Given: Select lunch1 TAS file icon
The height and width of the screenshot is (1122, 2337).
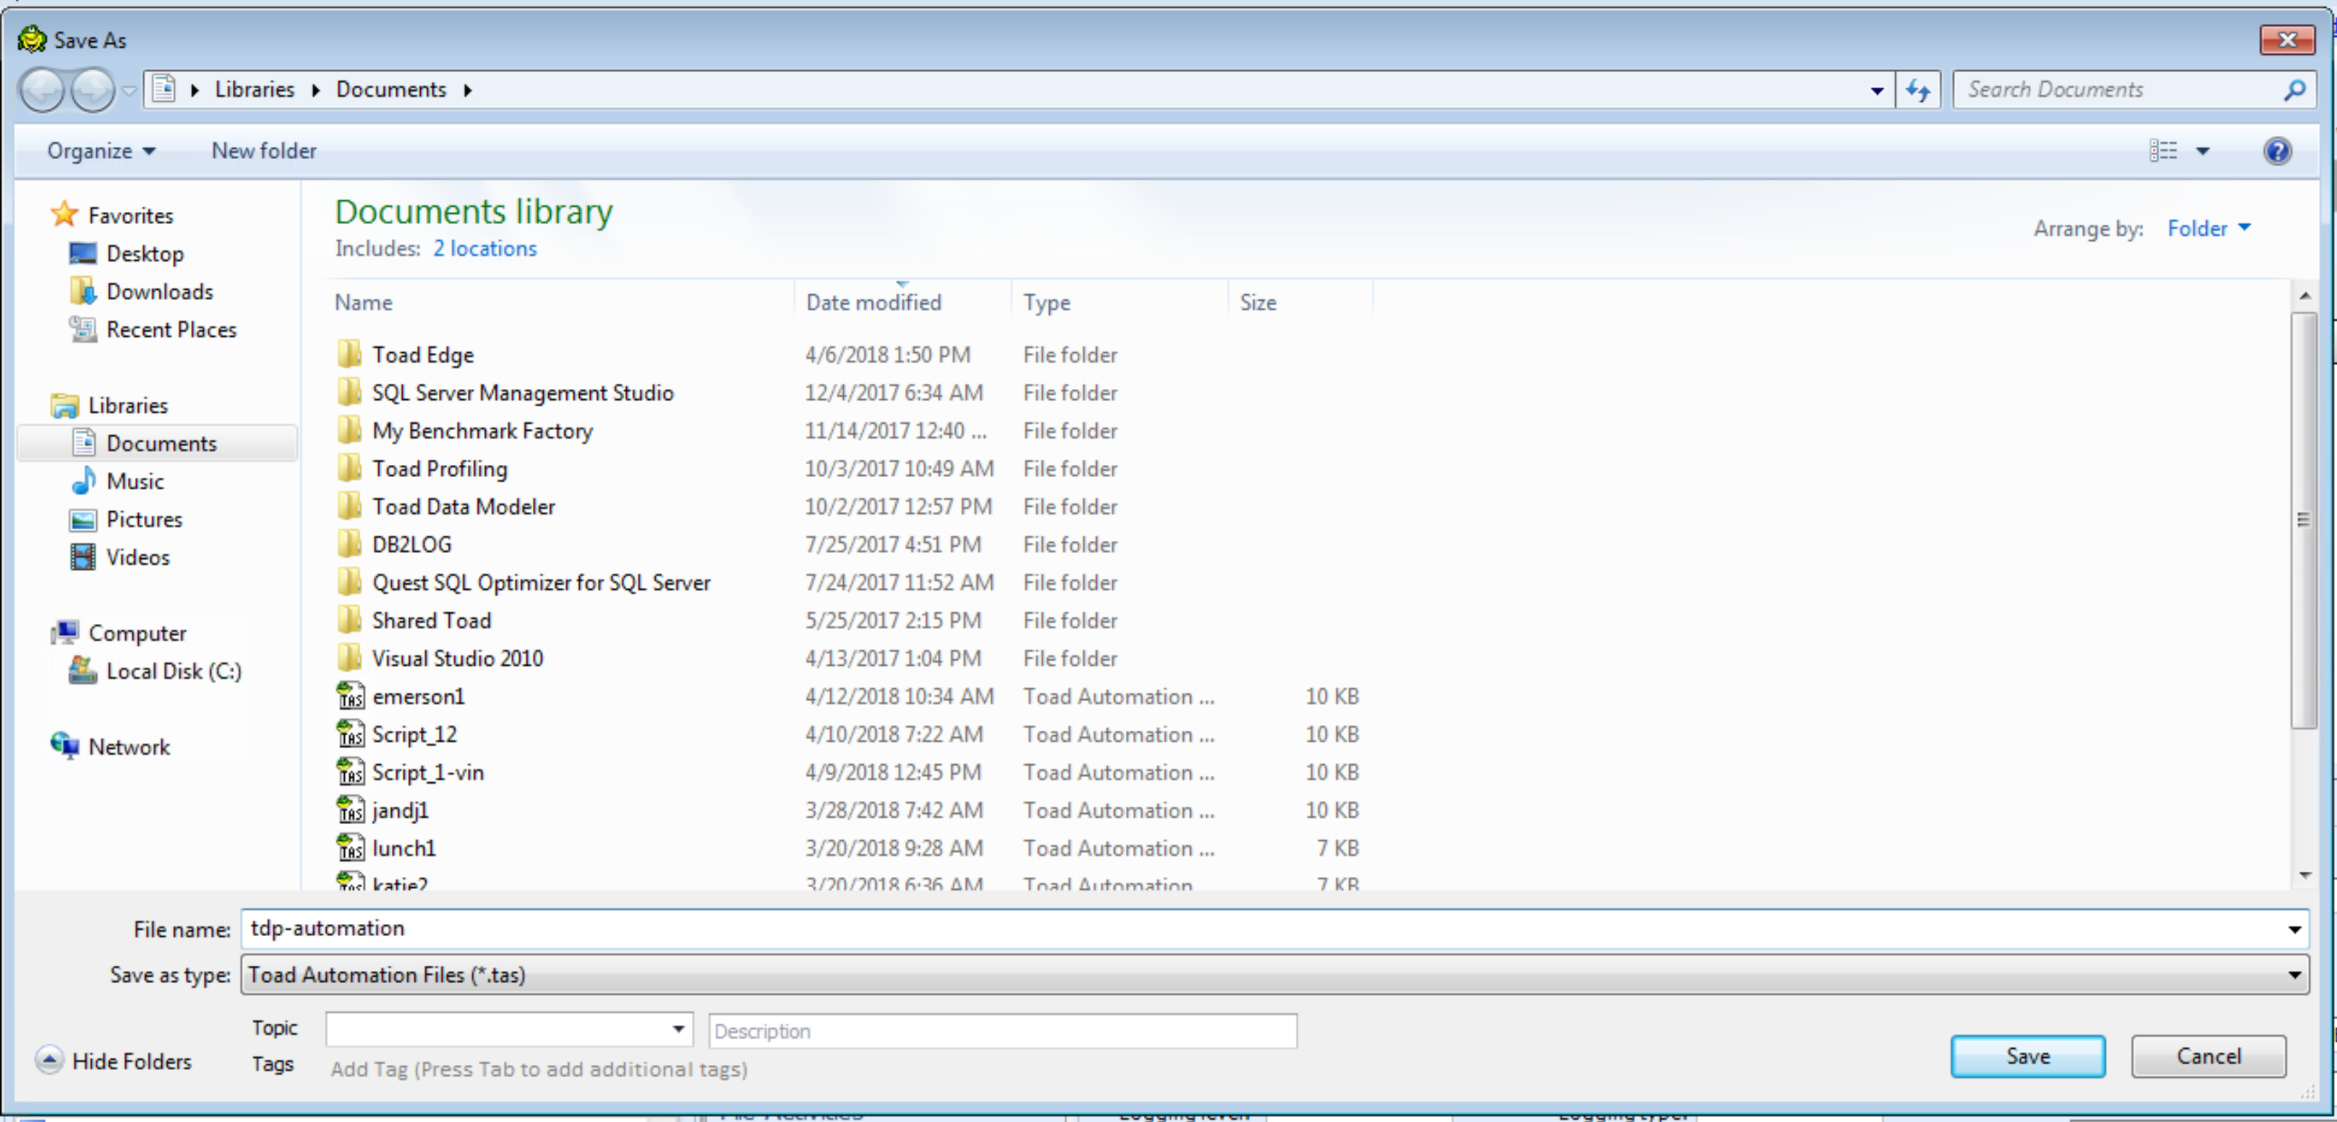Looking at the screenshot, I should pos(350,848).
